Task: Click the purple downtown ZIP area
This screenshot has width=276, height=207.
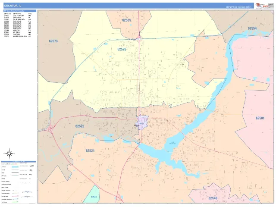Action: coord(143,122)
